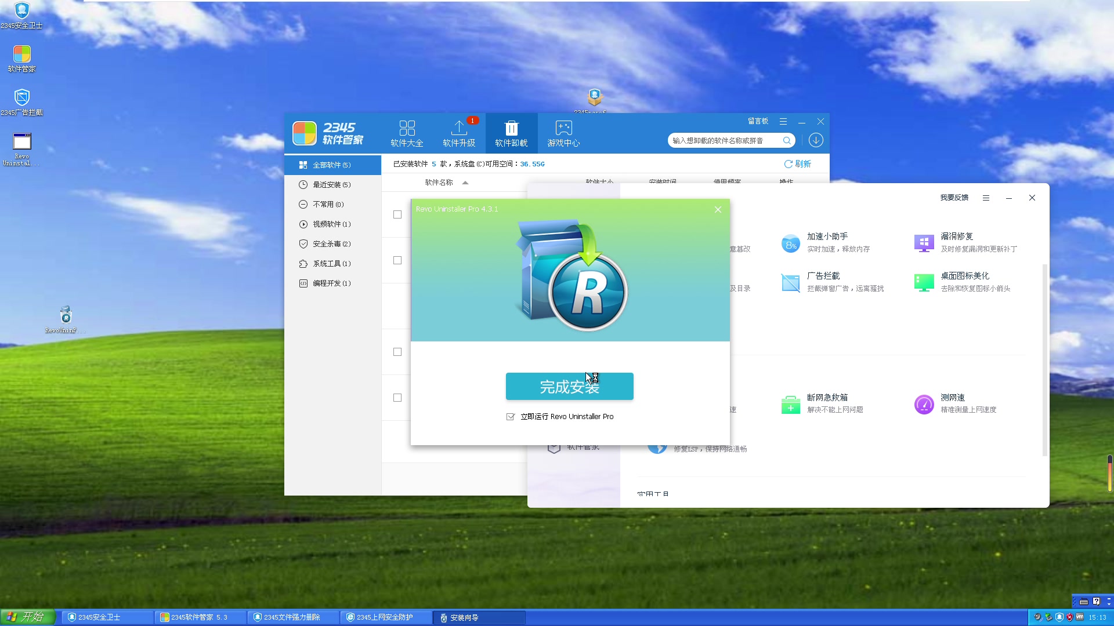1114x626 pixels.
Task: Click 刷新 to refresh software list
Action: click(797, 164)
